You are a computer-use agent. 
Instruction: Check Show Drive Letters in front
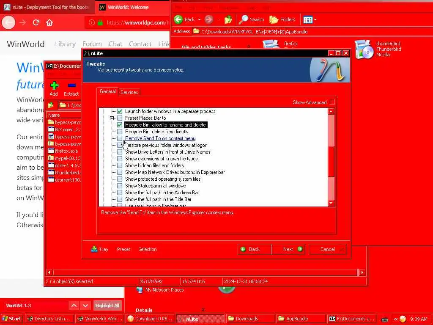120,152
